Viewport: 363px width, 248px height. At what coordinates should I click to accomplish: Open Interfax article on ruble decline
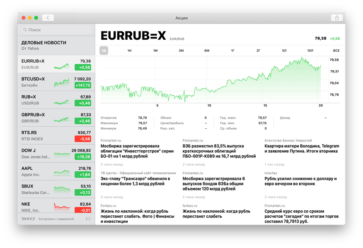(x=300, y=181)
